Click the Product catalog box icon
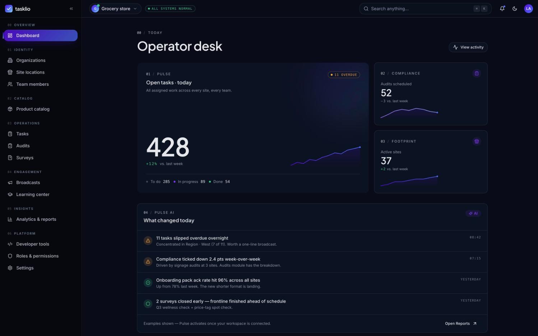The width and height of the screenshot is (538, 336). (x=10, y=109)
